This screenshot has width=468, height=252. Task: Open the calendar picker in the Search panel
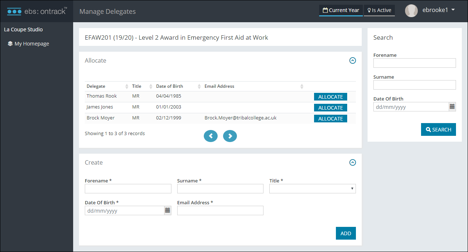click(x=452, y=106)
